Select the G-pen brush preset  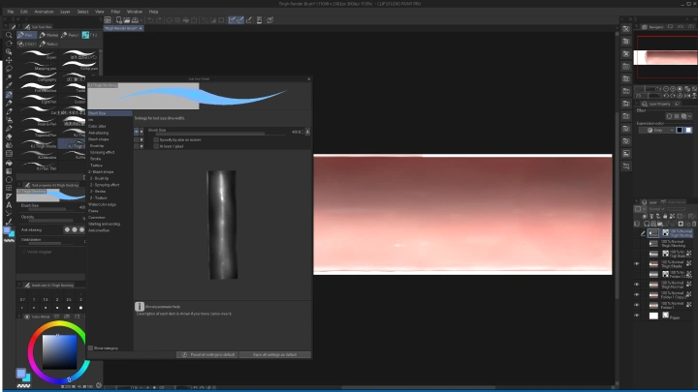click(x=38, y=54)
